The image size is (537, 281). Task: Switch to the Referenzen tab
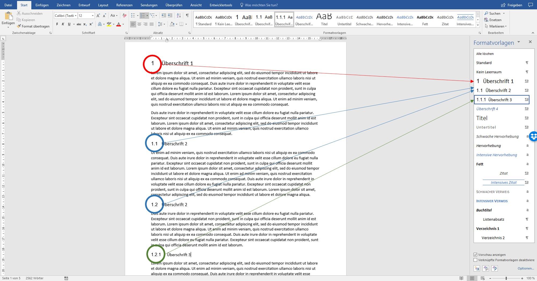tap(124, 5)
